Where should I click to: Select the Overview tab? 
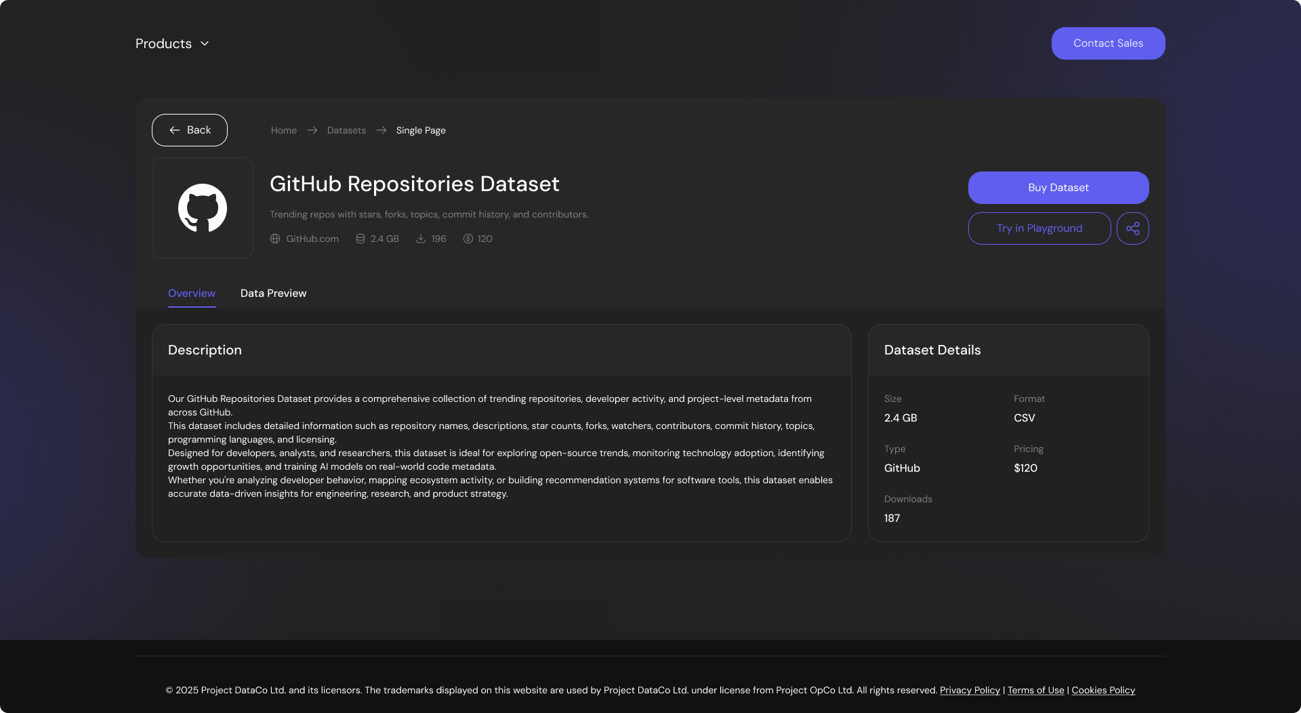[x=192, y=293]
